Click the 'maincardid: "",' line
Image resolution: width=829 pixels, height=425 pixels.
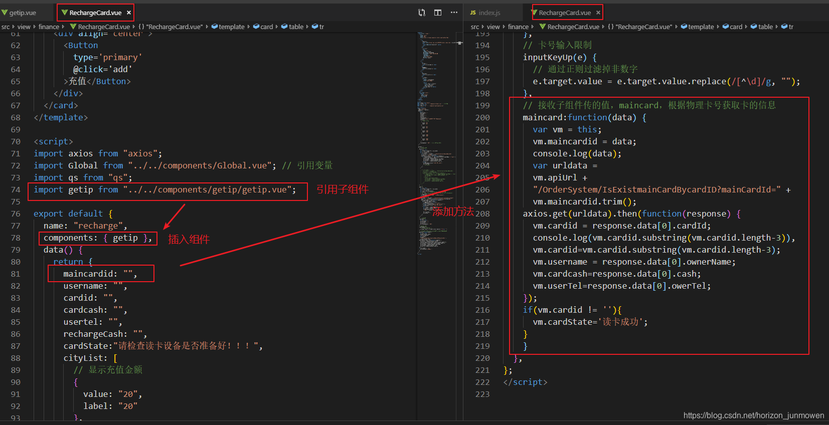(100, 274)
